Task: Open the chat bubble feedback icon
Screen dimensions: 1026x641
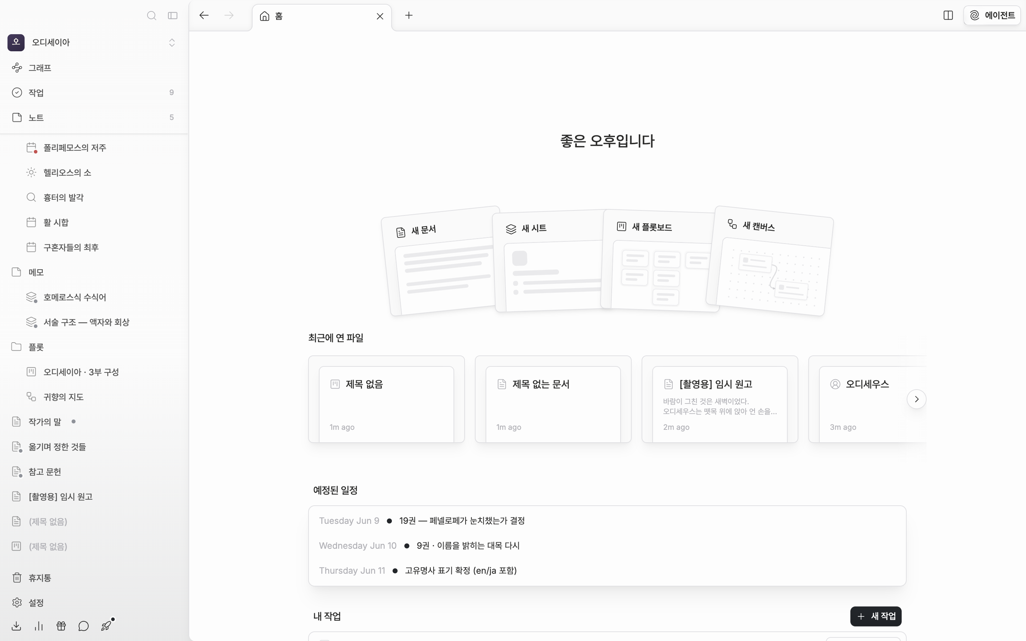Action: click(83, 626)
